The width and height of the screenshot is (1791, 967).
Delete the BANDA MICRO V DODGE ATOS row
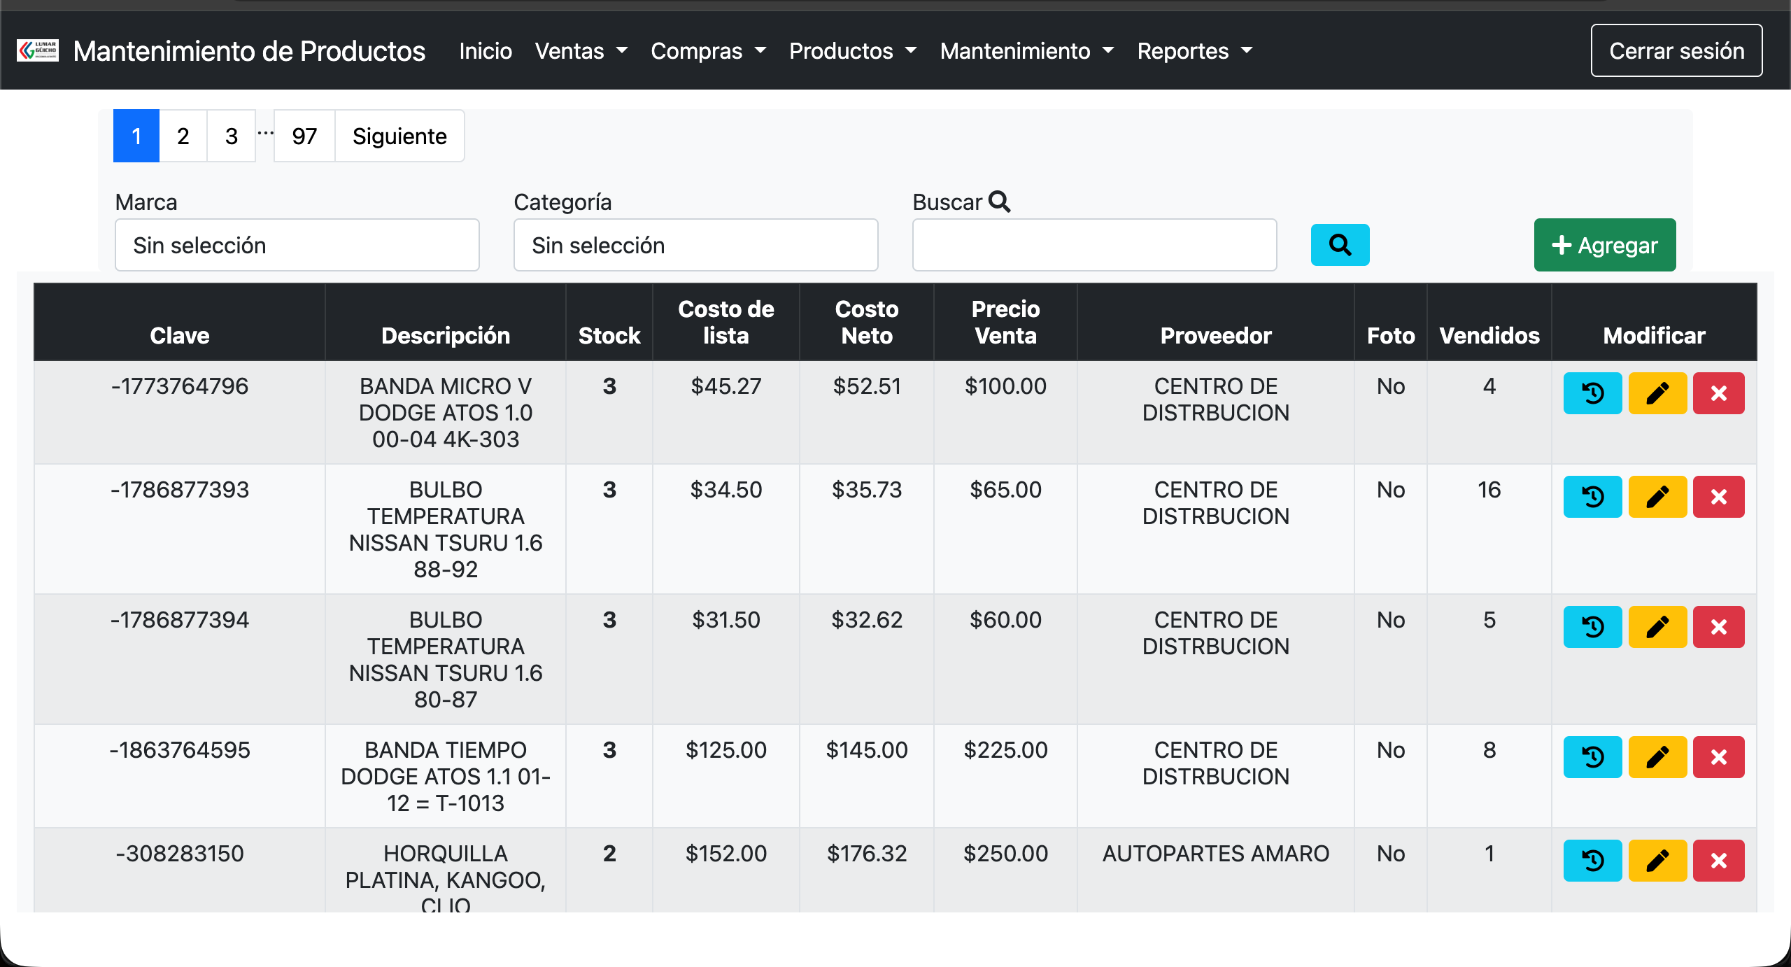point(1719,393)
